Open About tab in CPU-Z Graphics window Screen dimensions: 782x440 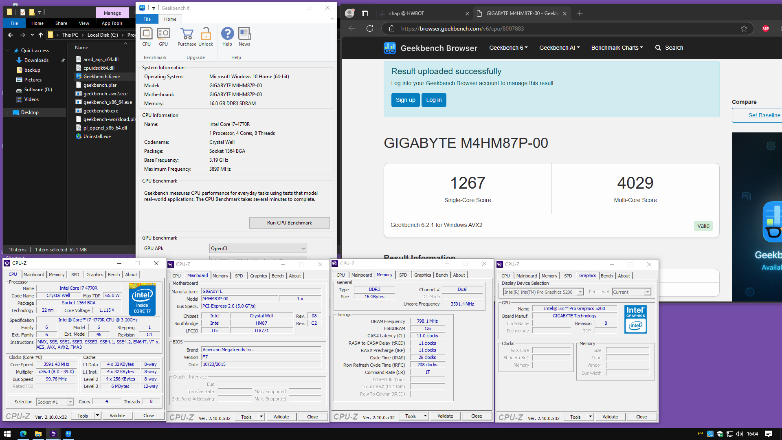click(624, 276)
